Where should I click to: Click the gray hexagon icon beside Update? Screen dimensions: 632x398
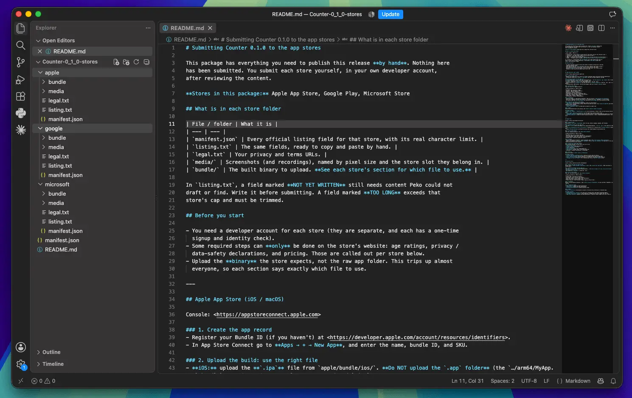click(x=371, y=14)
